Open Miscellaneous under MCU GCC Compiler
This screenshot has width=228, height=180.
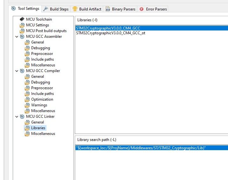click(x=43, y=111)
